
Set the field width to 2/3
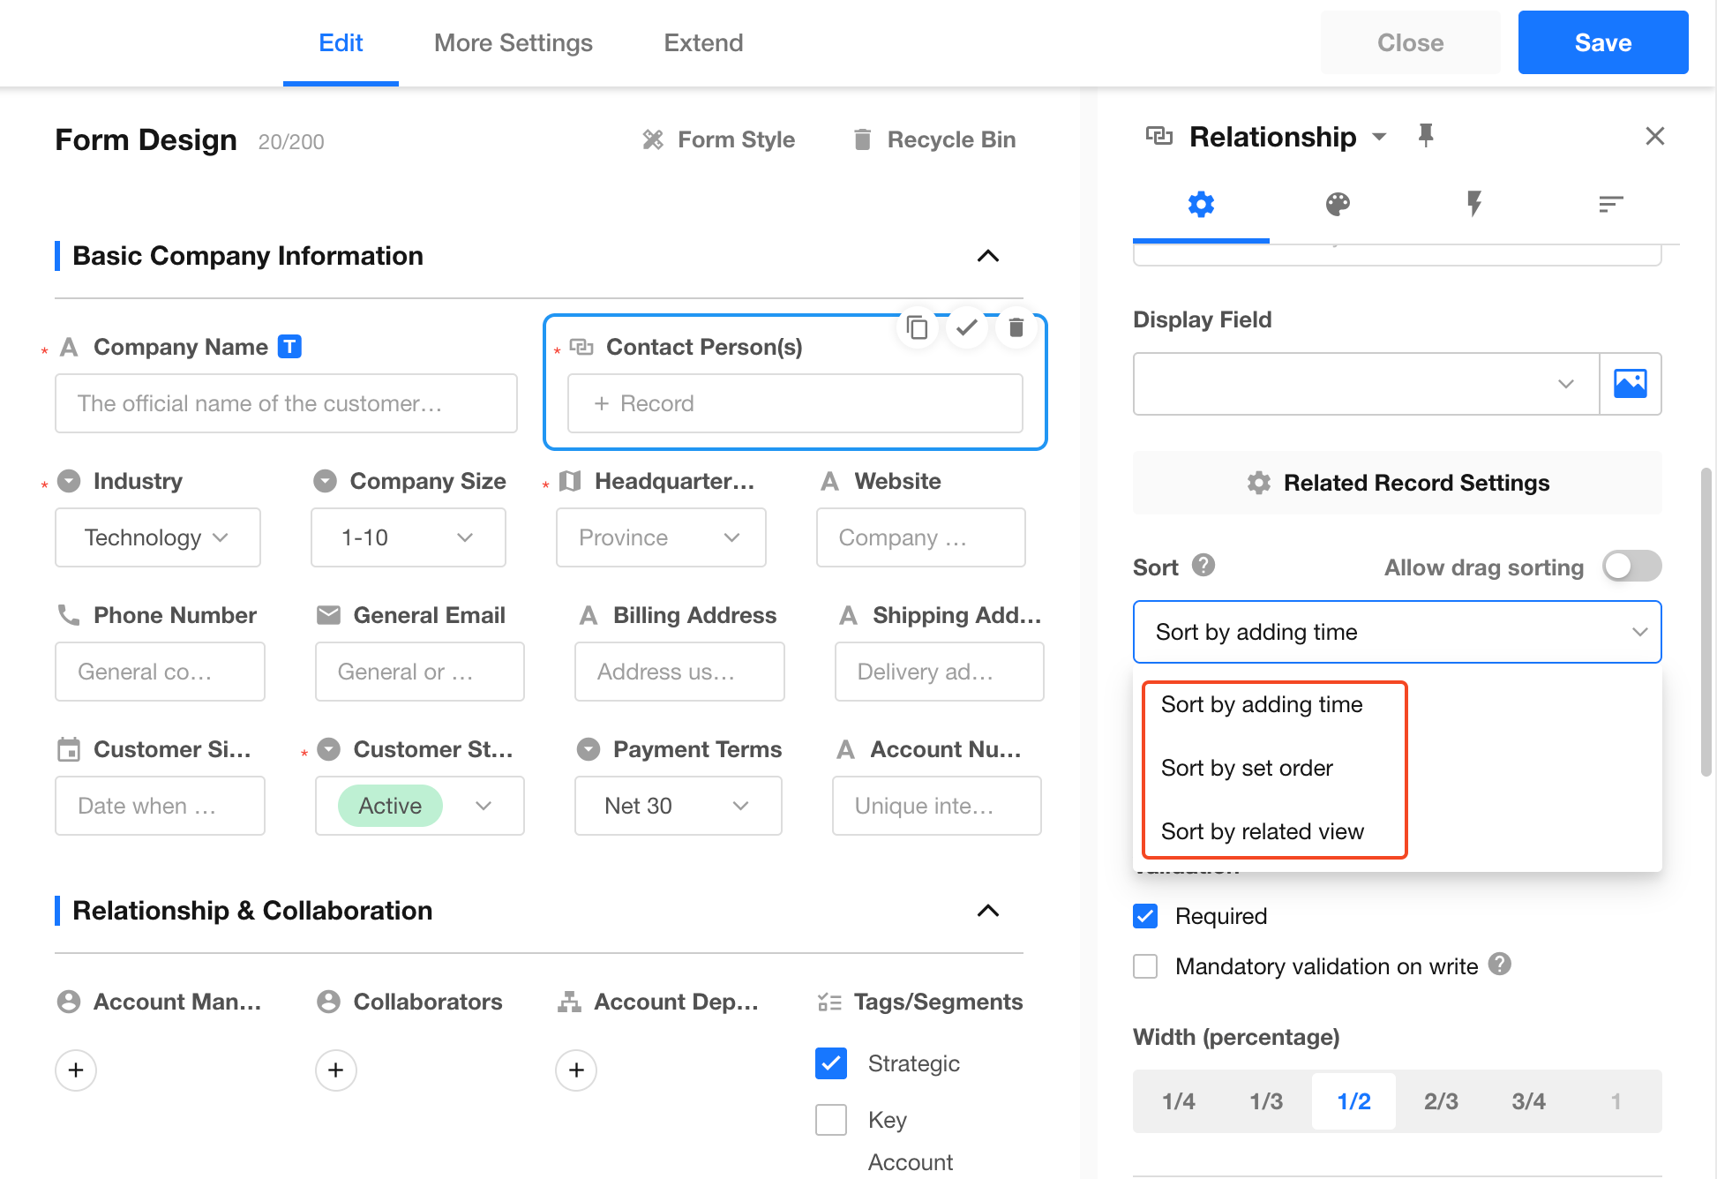[1440, 1101]
